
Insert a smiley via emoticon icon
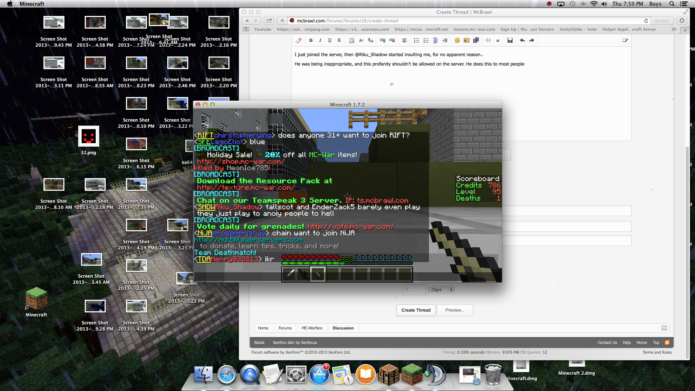pos(457,41)
